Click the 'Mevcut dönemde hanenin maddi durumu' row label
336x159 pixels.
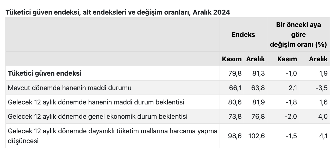pos(70,88)
